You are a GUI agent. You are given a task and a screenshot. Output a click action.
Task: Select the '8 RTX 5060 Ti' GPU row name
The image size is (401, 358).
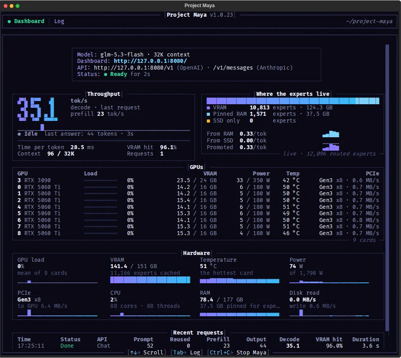coord(39,233)
